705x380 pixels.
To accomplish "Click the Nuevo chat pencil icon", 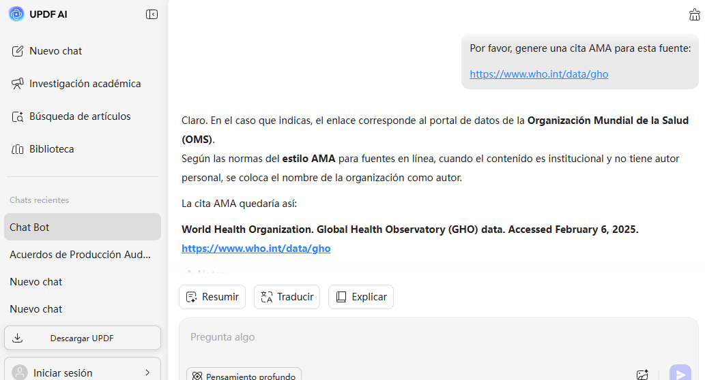I will coord(18,51).
